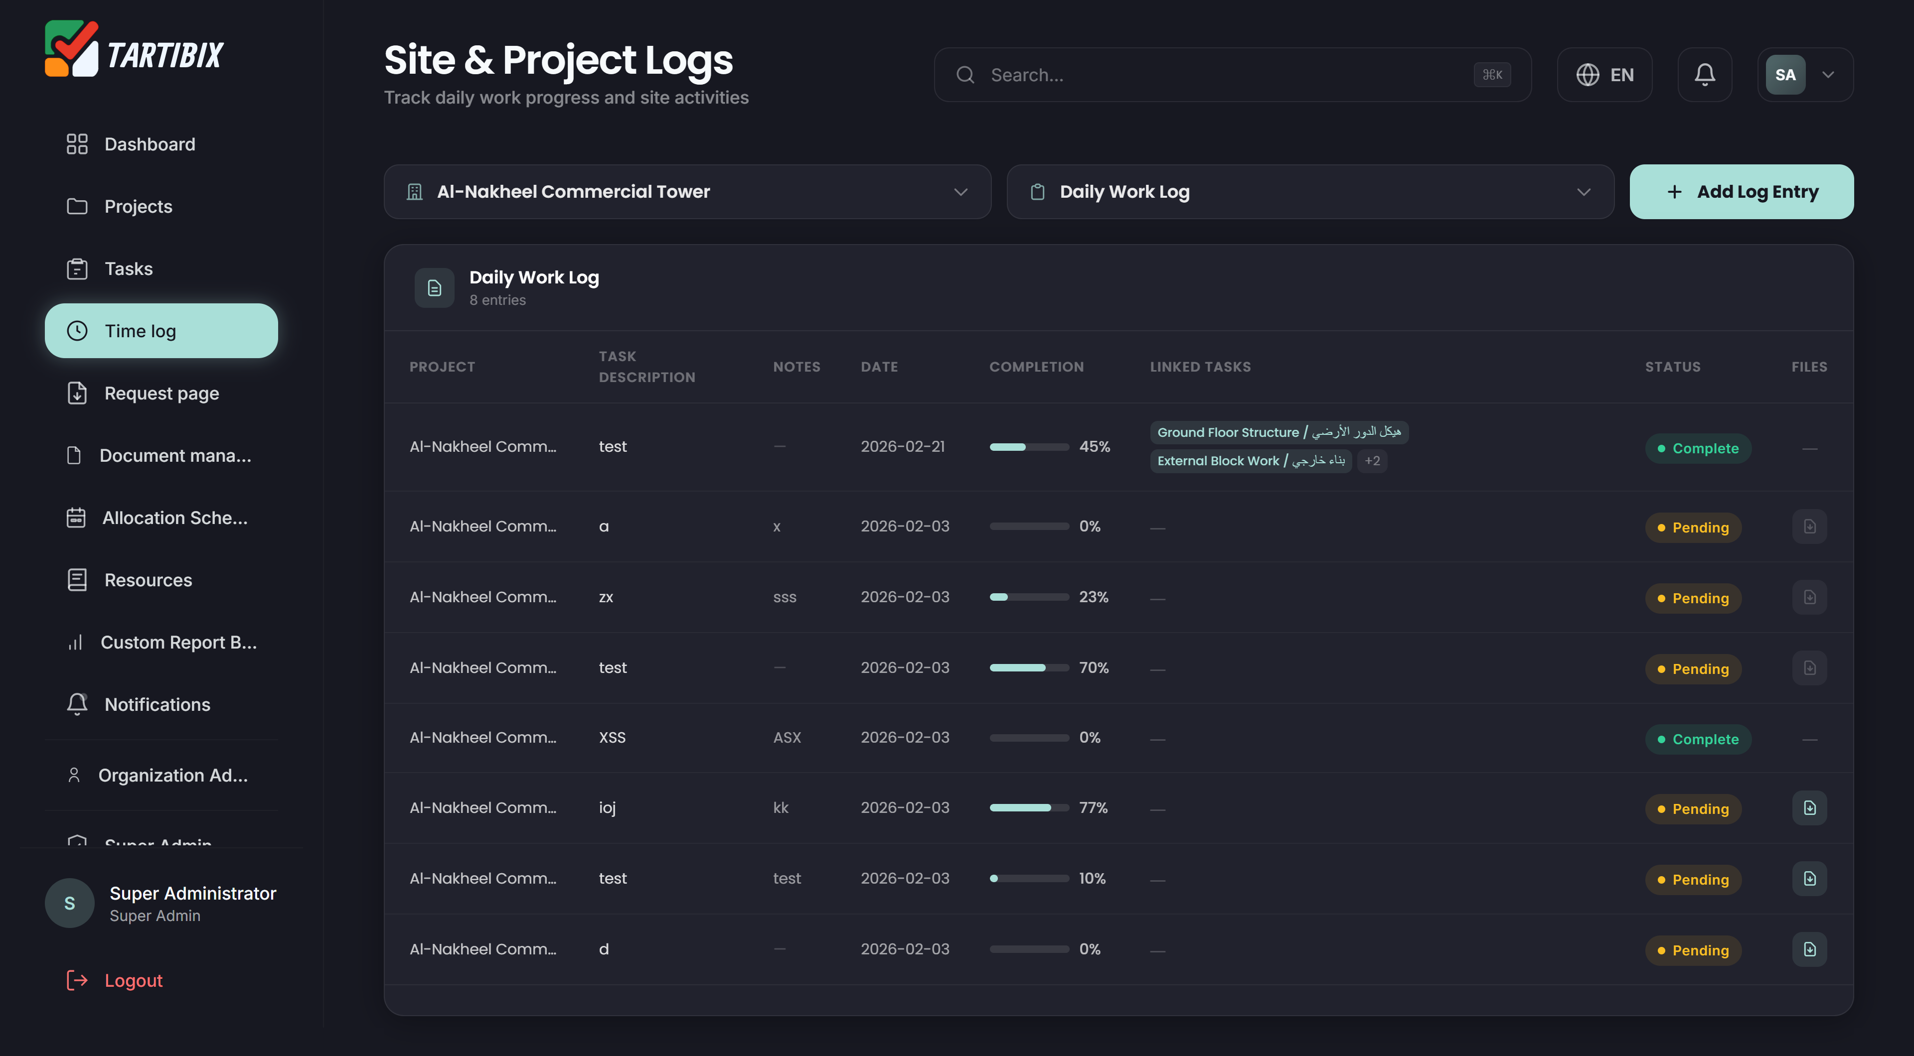Viewport: 1914px width, 1056px height.
Task: Click the Organization Admin person icon
Action: coord(74,775)
